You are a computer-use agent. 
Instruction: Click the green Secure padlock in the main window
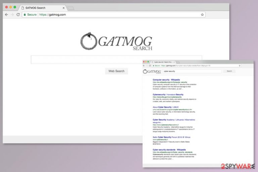[x=25, y=15]
